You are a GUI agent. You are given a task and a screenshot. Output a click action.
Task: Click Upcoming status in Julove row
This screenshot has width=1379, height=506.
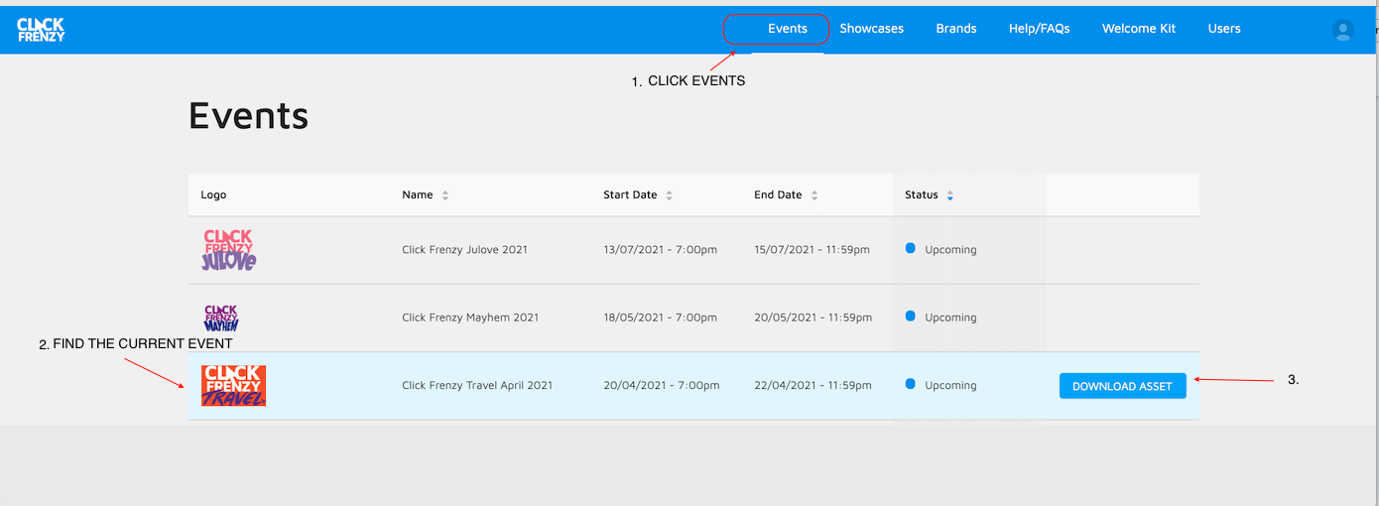point(950,250)
